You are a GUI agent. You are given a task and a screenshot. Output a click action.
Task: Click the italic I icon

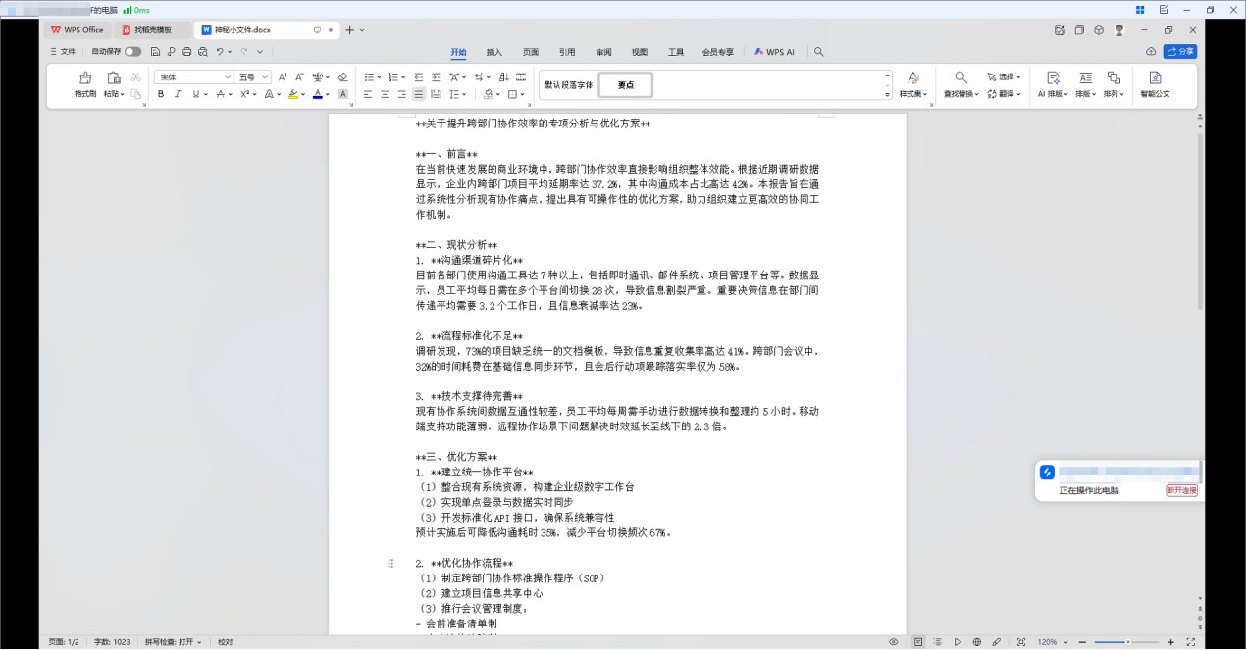pyautogui.click(x=178, y=95)
